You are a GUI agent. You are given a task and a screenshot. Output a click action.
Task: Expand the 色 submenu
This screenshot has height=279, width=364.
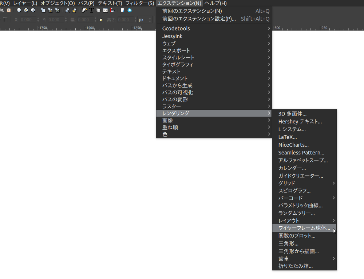click(214, 134)
